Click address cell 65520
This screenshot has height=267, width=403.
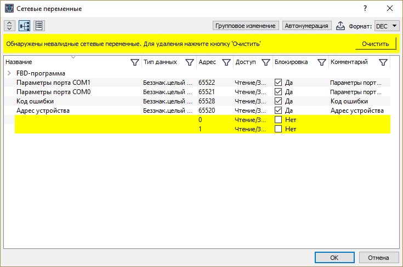207,111
